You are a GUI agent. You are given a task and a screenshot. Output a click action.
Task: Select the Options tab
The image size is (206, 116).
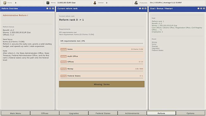point(190,113)
